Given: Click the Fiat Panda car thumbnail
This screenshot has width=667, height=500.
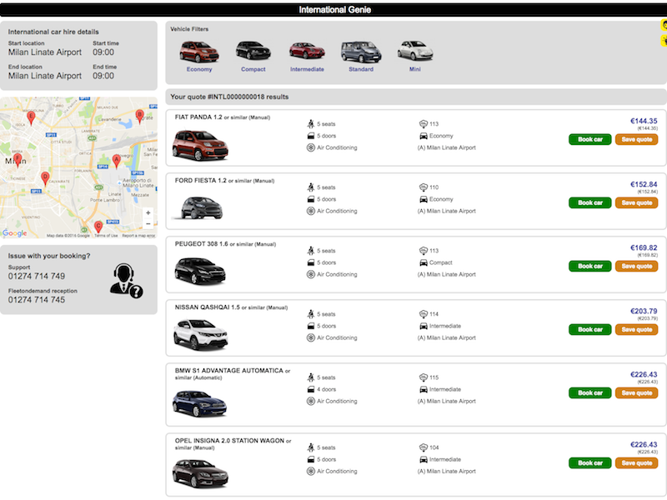Looking at the screenshot, I should tap(200, 146).
